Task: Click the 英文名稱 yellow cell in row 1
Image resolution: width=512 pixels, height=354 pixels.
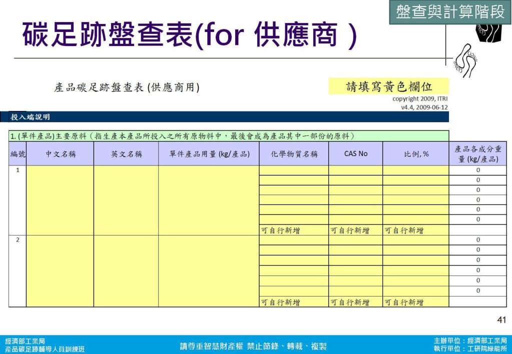Action: pyautogui.click(x=126, y=200)
